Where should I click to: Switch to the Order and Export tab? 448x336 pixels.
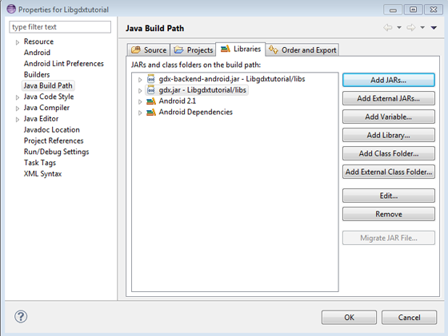coord(302,49)
